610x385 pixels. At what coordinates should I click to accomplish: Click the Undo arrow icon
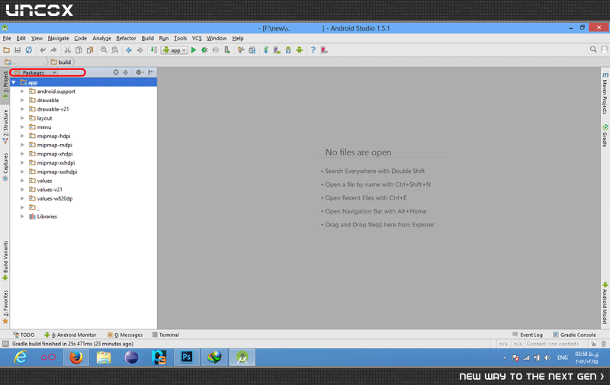point(43,50)
